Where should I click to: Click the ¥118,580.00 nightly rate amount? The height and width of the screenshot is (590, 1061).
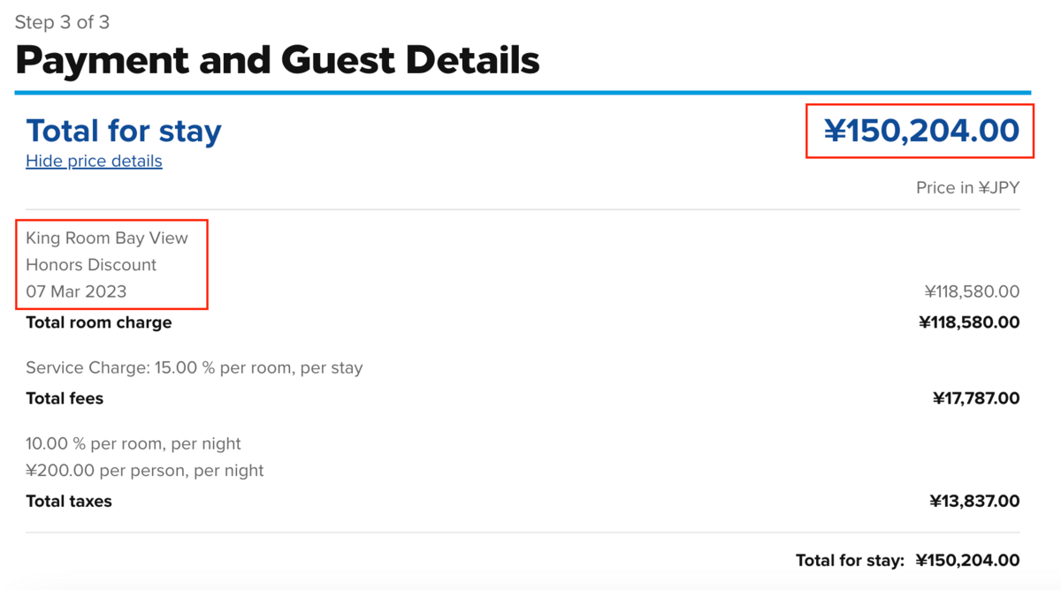pos(972,291)
